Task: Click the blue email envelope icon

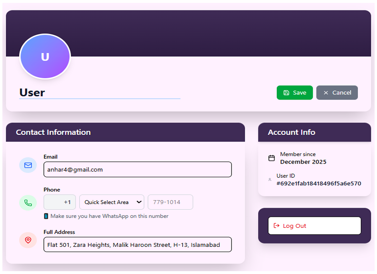Action: pos(28,165)
